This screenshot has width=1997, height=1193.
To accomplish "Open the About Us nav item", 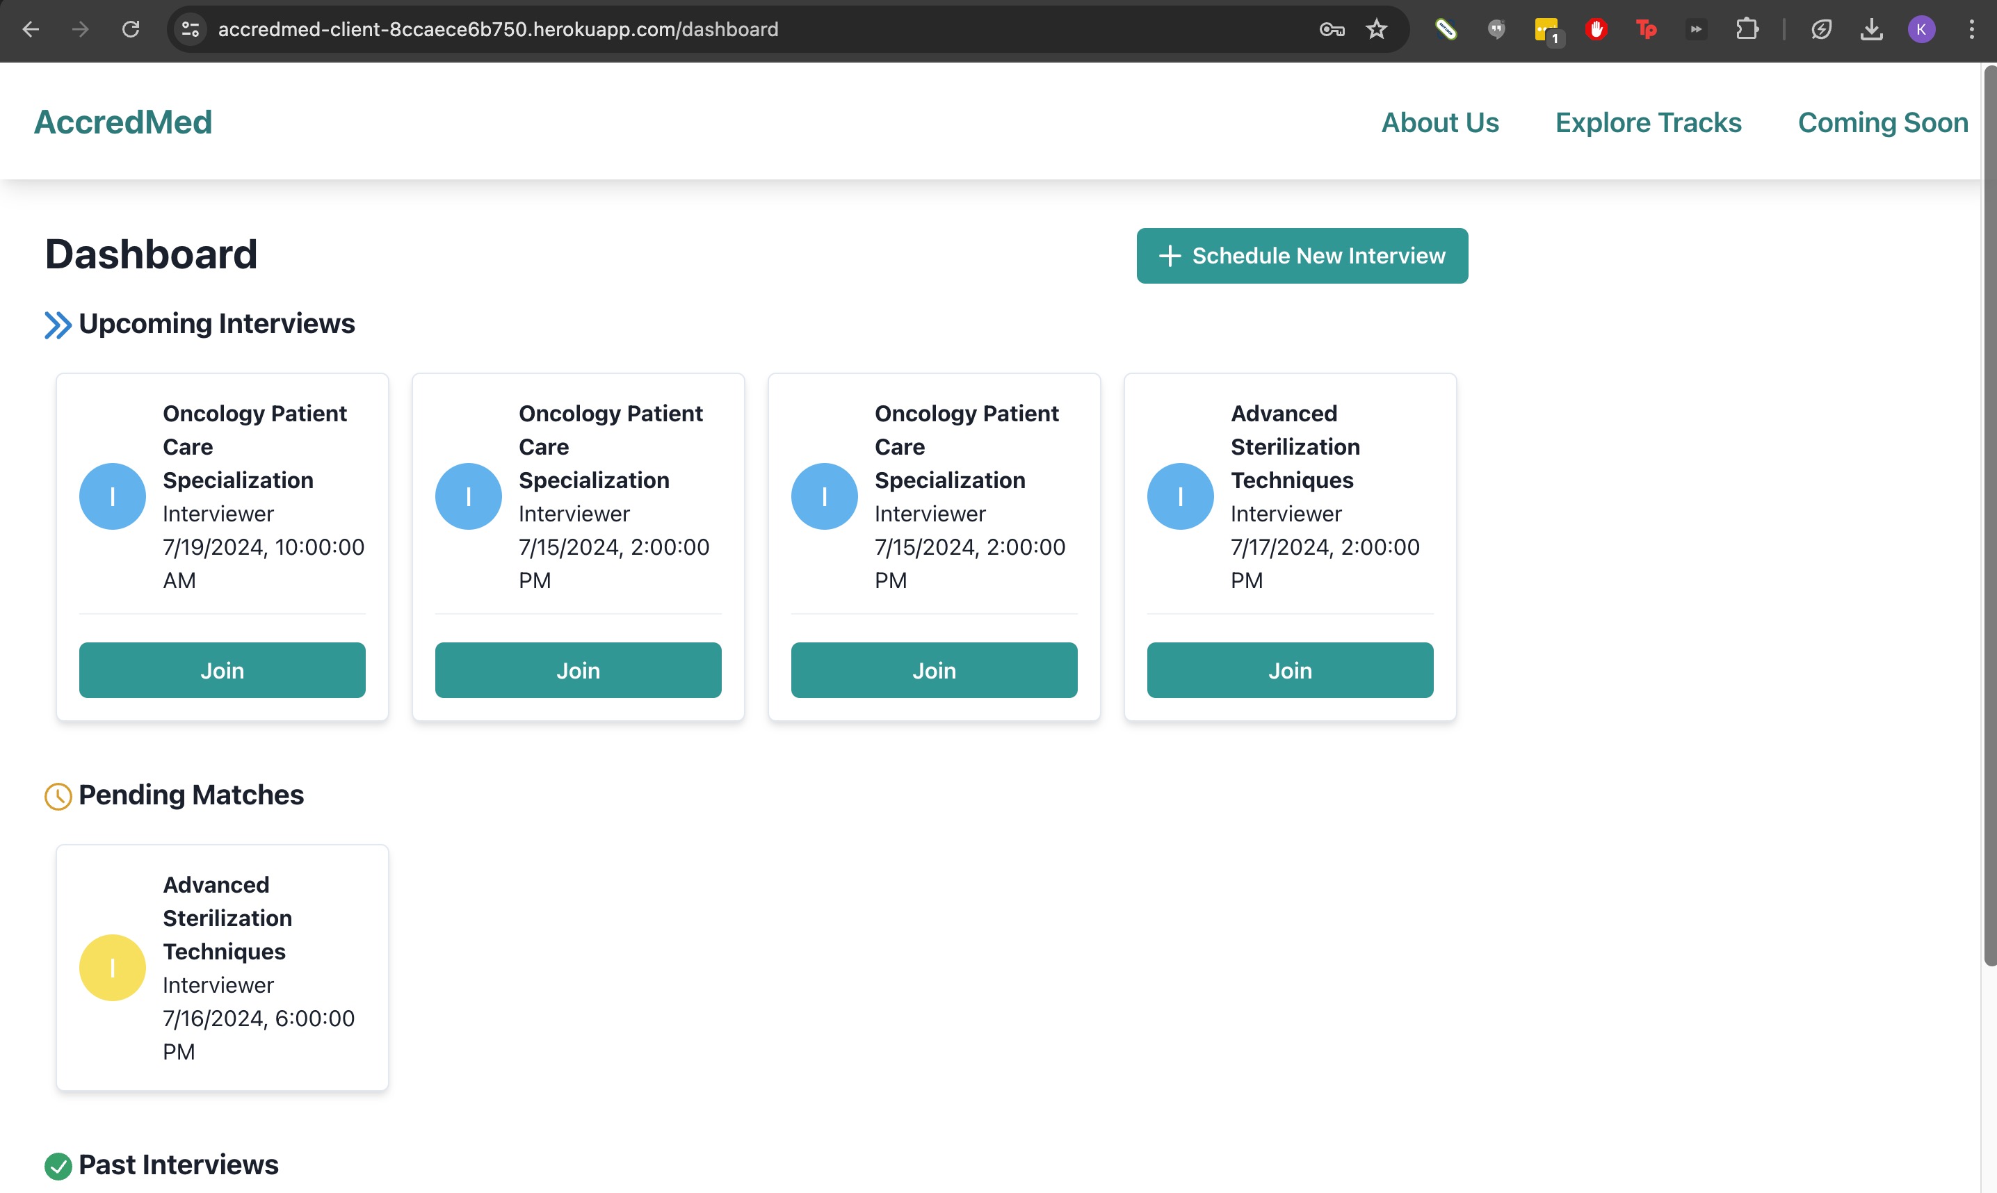I will [1439, 122].
